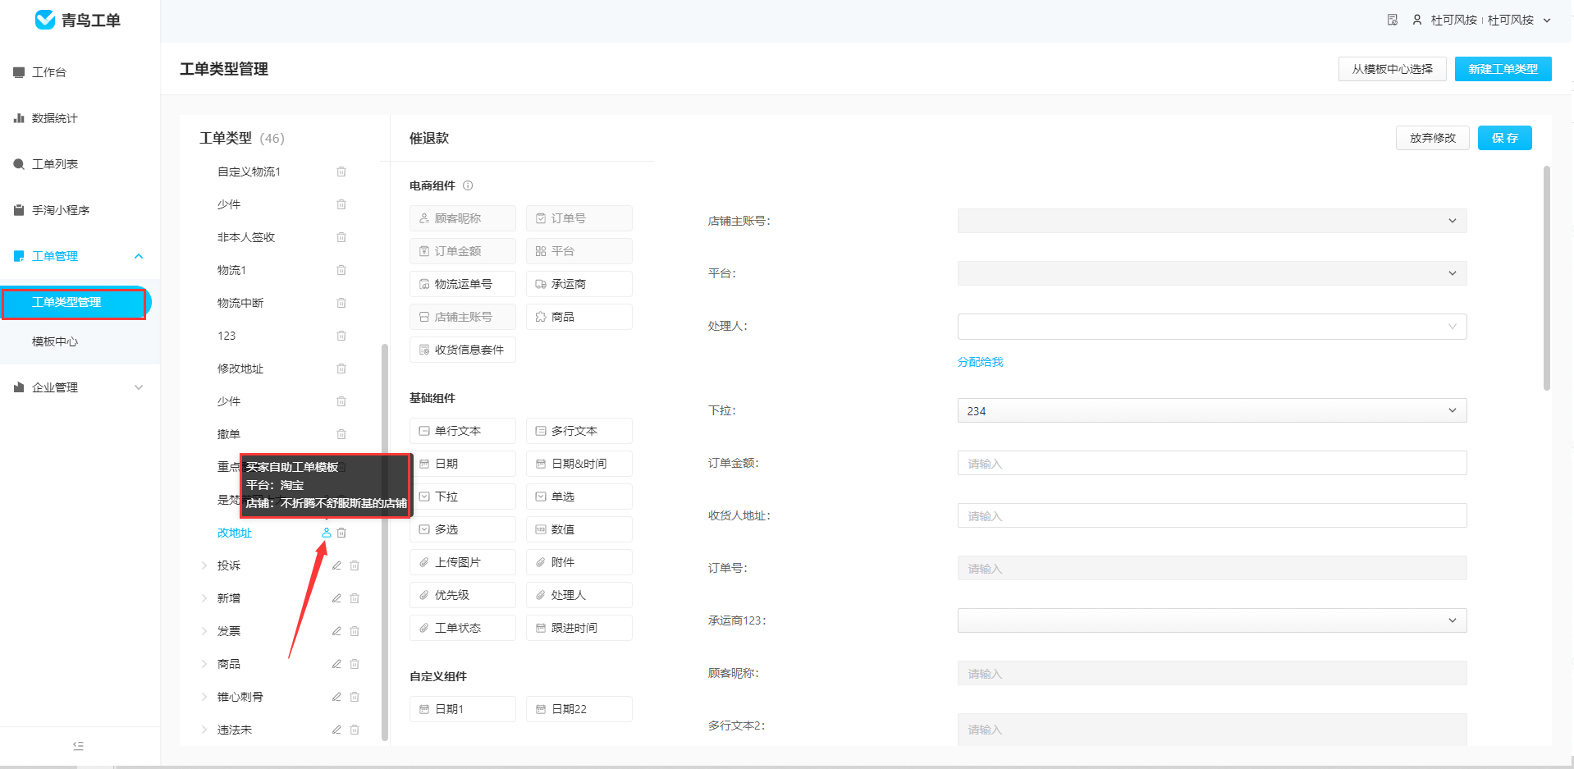Edit the 商品 category
The height and width of the screenshot is (769, 1574).
[336, 664]
